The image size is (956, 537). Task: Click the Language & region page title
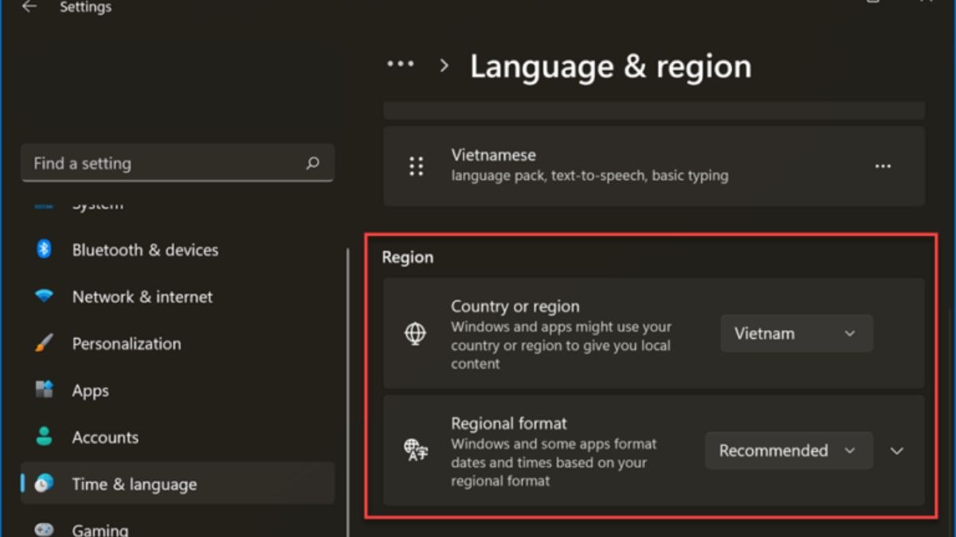pos(610,66)
